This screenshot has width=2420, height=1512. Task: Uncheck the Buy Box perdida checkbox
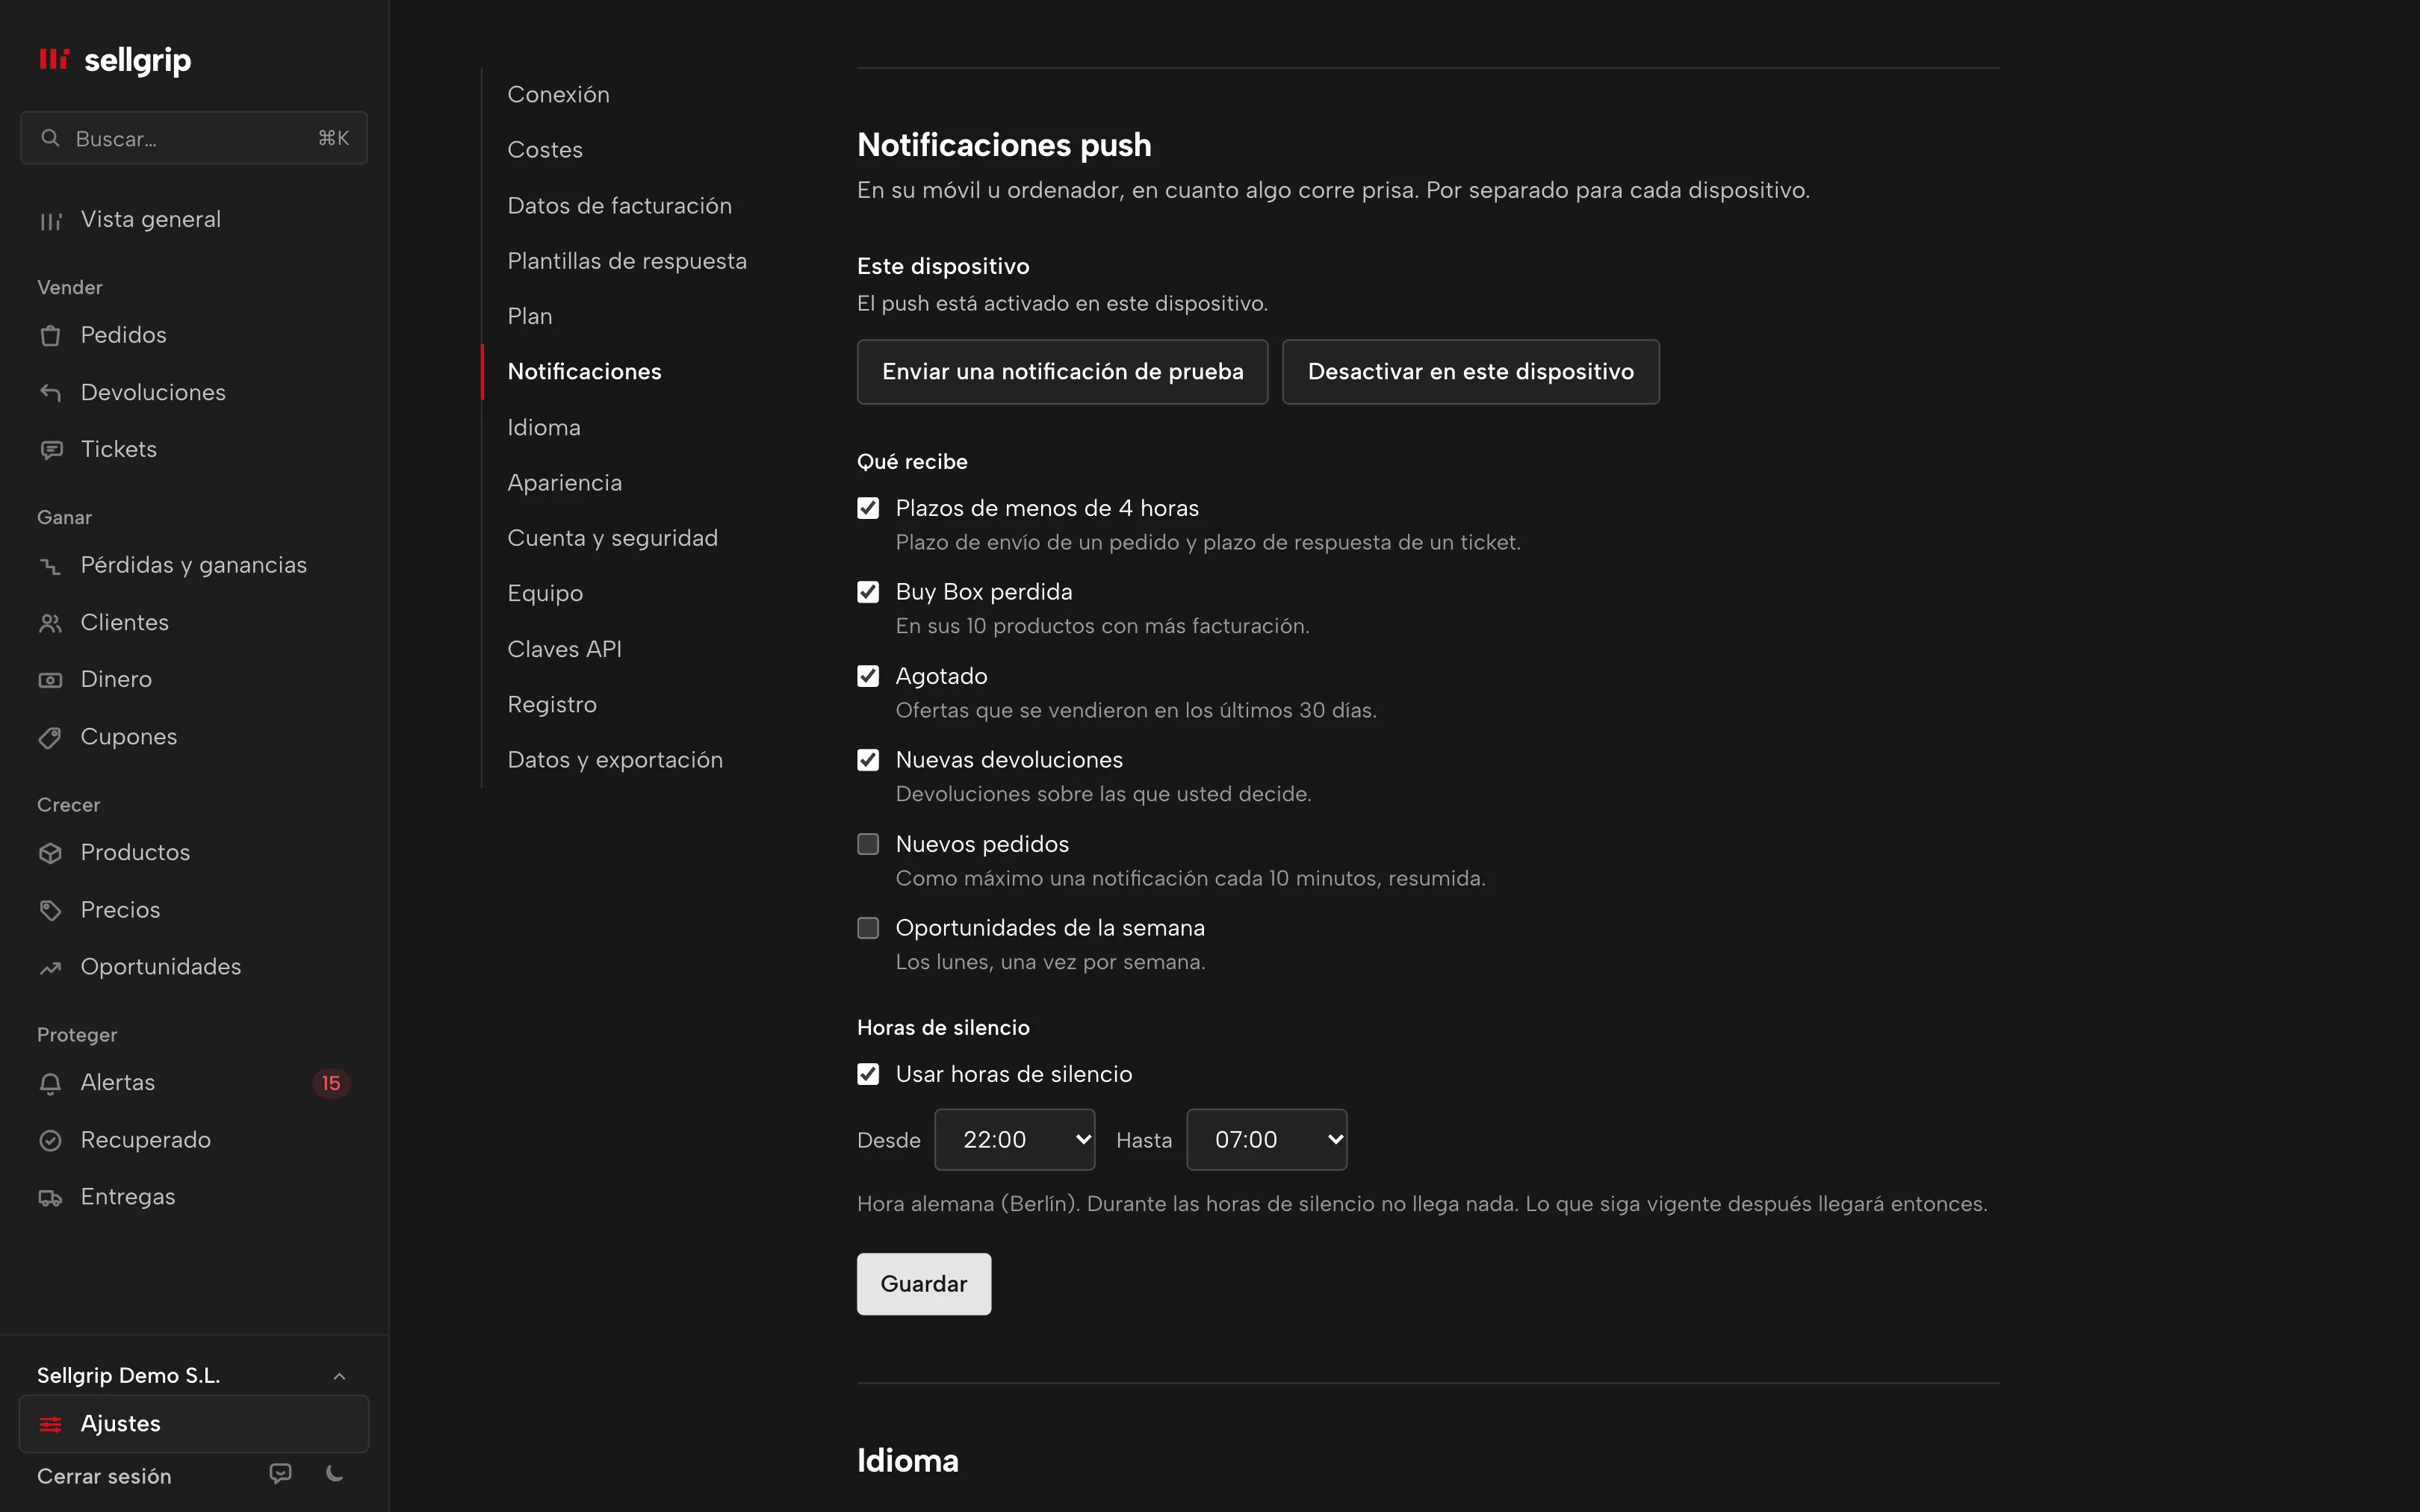[x=868, y=592]
